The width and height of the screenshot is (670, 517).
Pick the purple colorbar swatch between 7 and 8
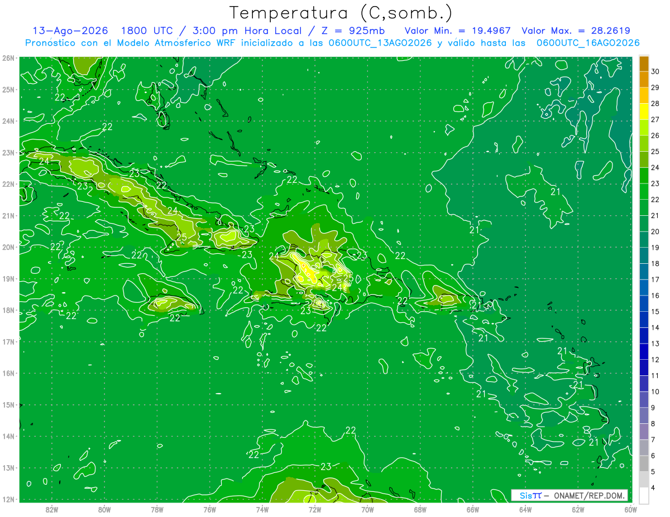644,432
